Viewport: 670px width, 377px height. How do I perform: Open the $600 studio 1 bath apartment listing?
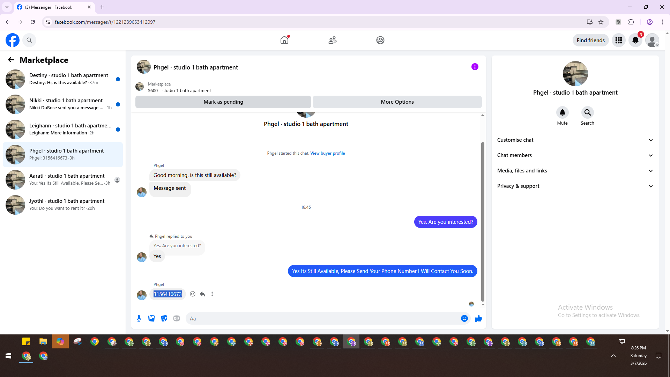click(x=179, y=90)
